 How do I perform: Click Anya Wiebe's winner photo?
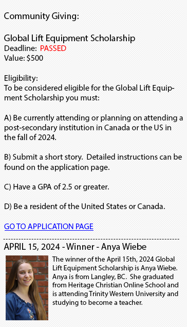27,287
